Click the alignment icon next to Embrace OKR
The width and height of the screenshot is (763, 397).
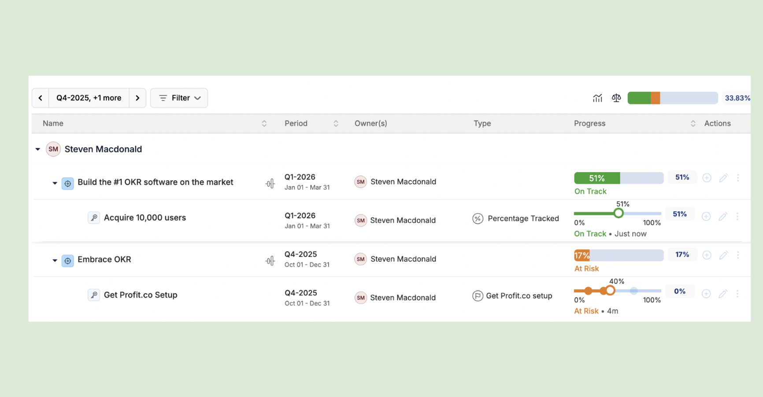pos(270,260)
